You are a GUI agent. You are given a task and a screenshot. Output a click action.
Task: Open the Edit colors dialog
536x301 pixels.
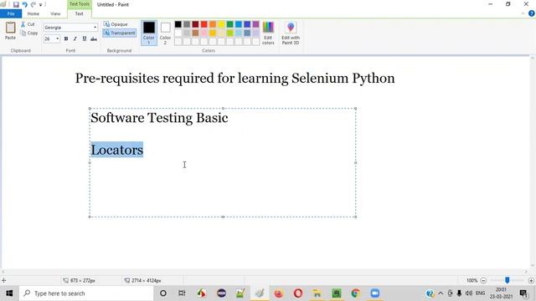[x=268, y=33]
